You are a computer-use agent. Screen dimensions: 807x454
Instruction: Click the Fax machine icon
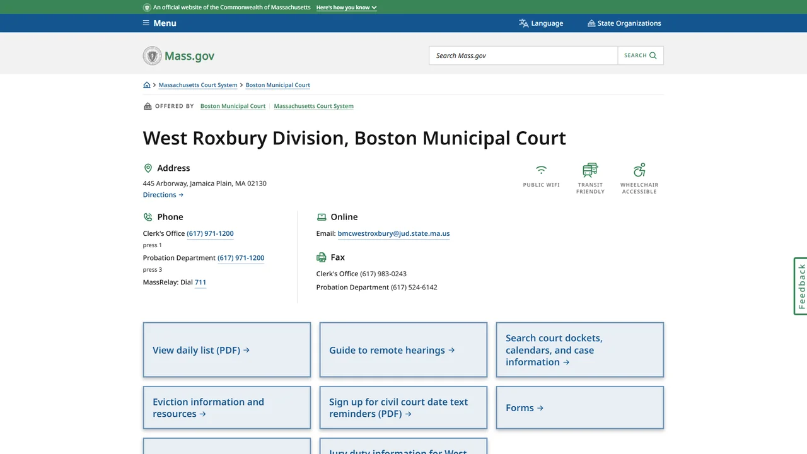(x=322, y=257)
